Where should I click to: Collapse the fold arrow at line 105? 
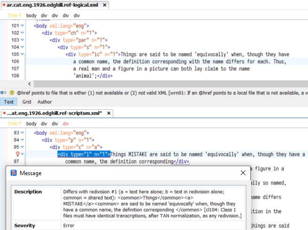tap(22, 54)
